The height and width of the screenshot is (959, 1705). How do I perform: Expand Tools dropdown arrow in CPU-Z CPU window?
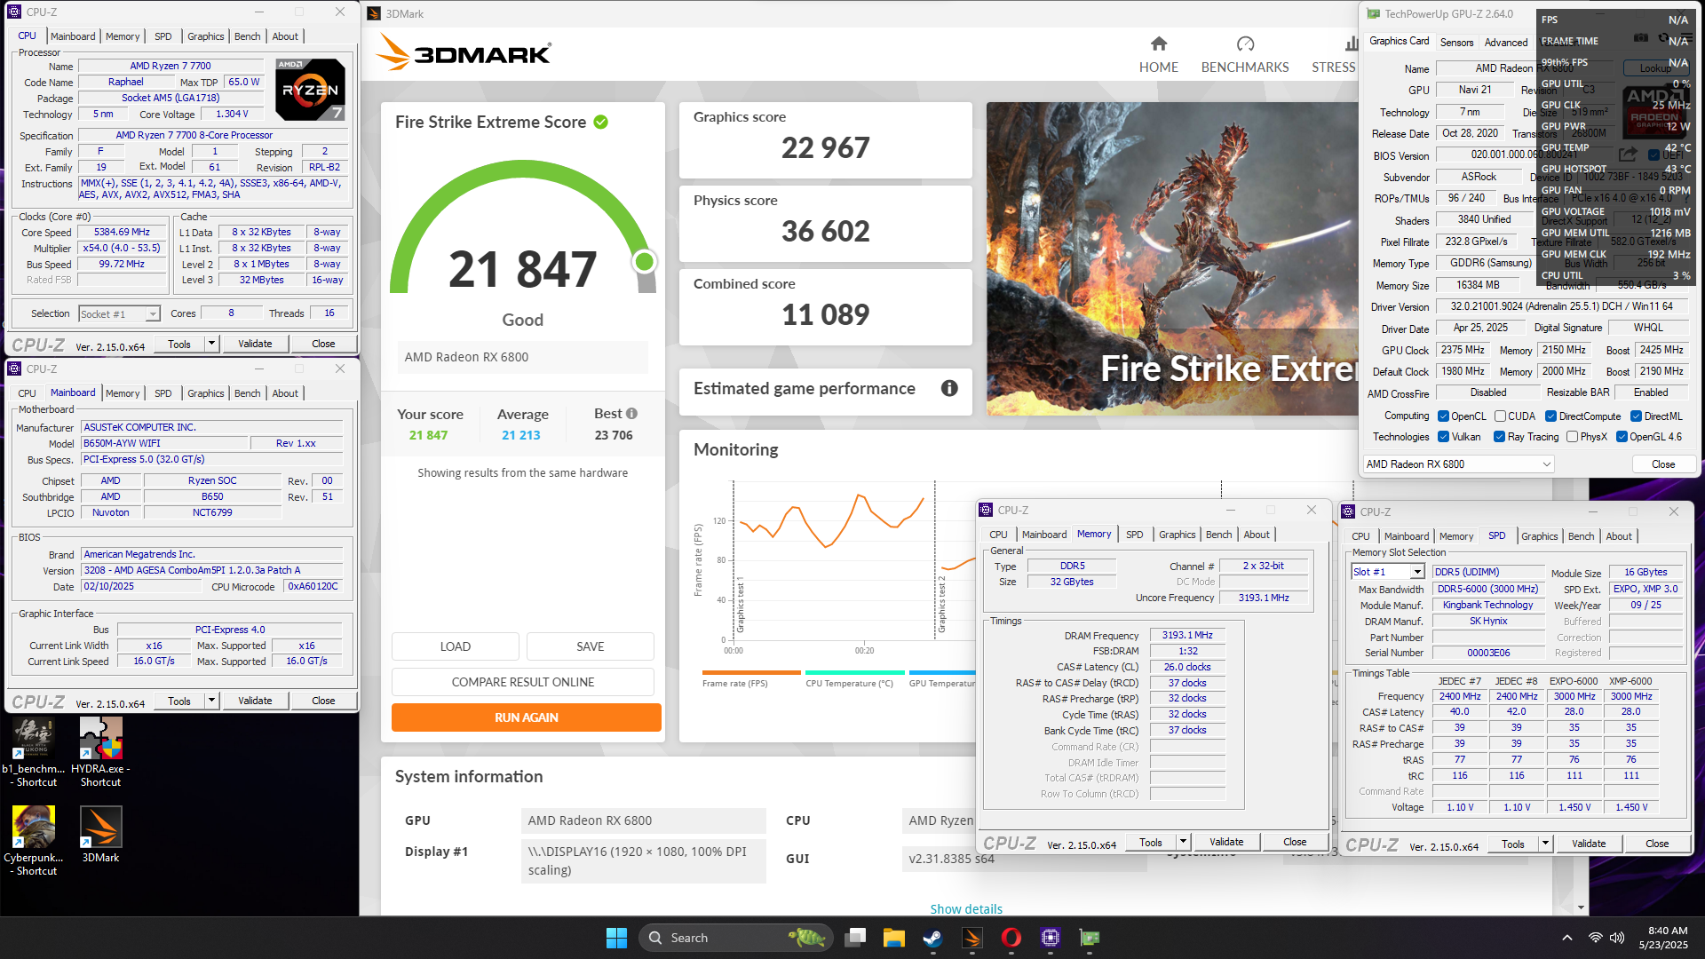tap(211, 344)
